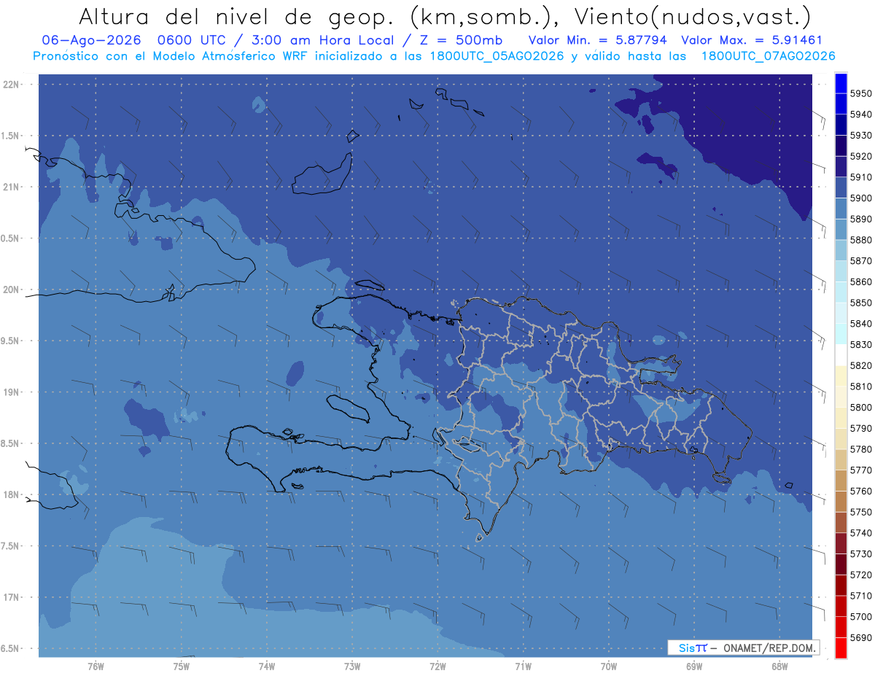Viewport: 875px width, 676px height.
Task: Click the '73W' longitude label
Action: point(352,667)
